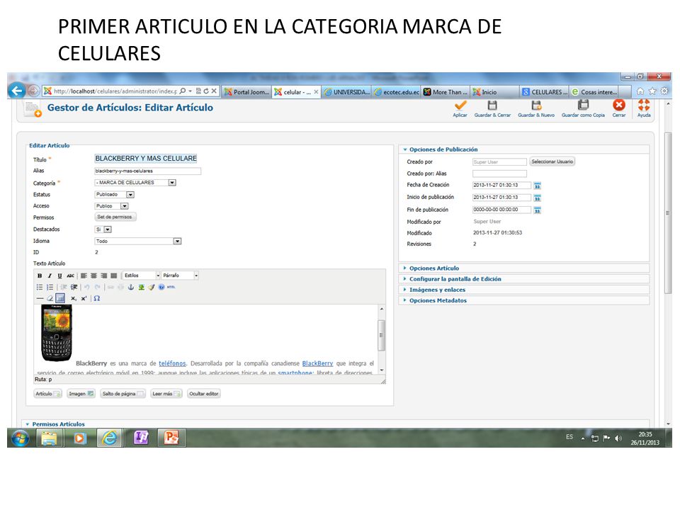Collapse the Permisos Artículos section
The height and width of the screenshot is (510, 680).
click(57, 424)
